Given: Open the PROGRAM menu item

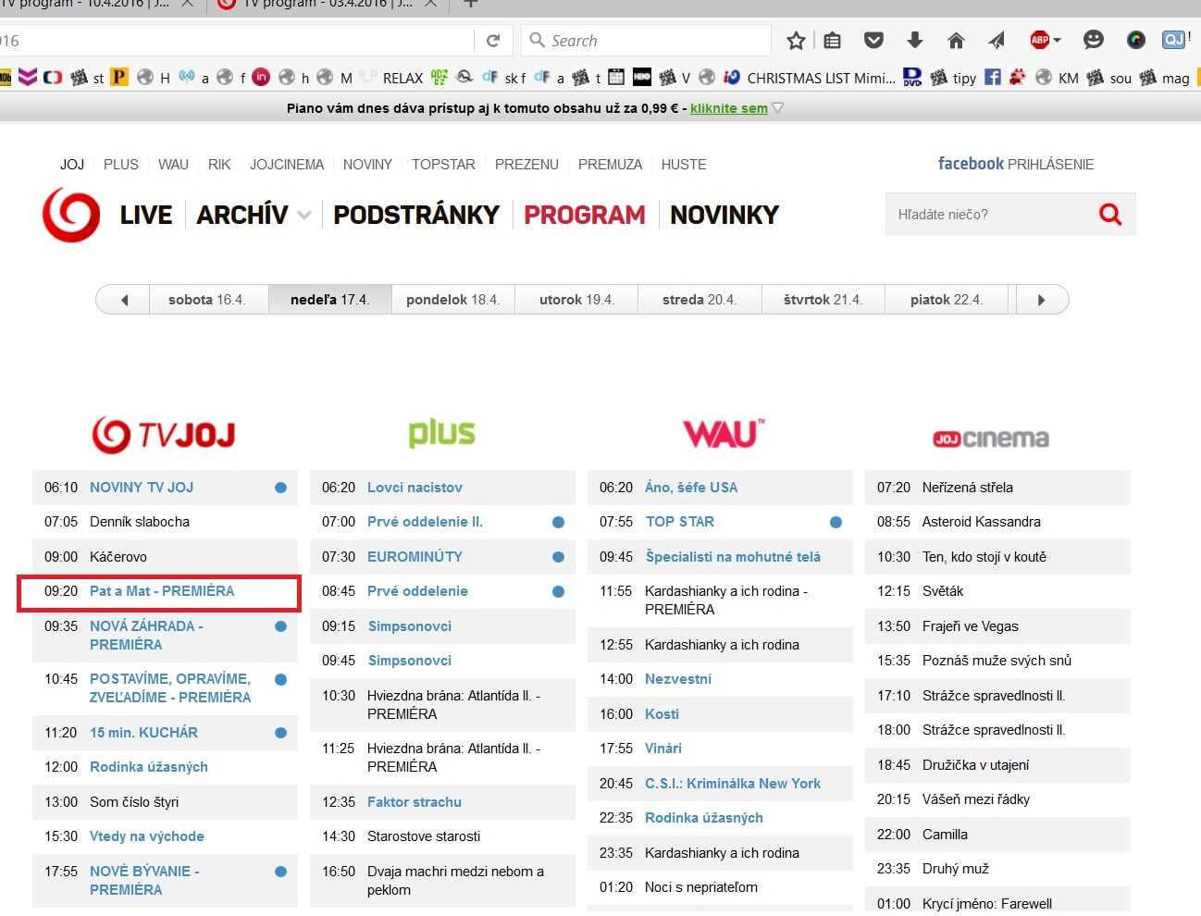Looking at the screenshot, I should pyautogui.click(x=585, y=215).
